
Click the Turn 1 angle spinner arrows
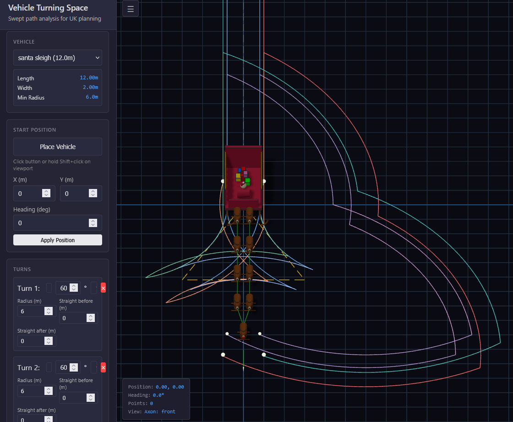click(74, 288)
